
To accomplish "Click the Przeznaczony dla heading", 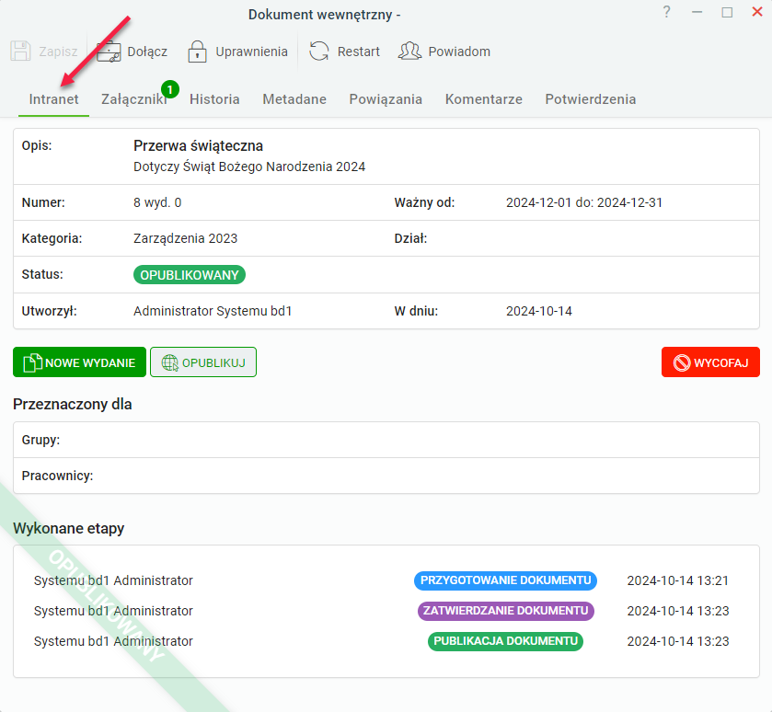I will tap(73, 405).
